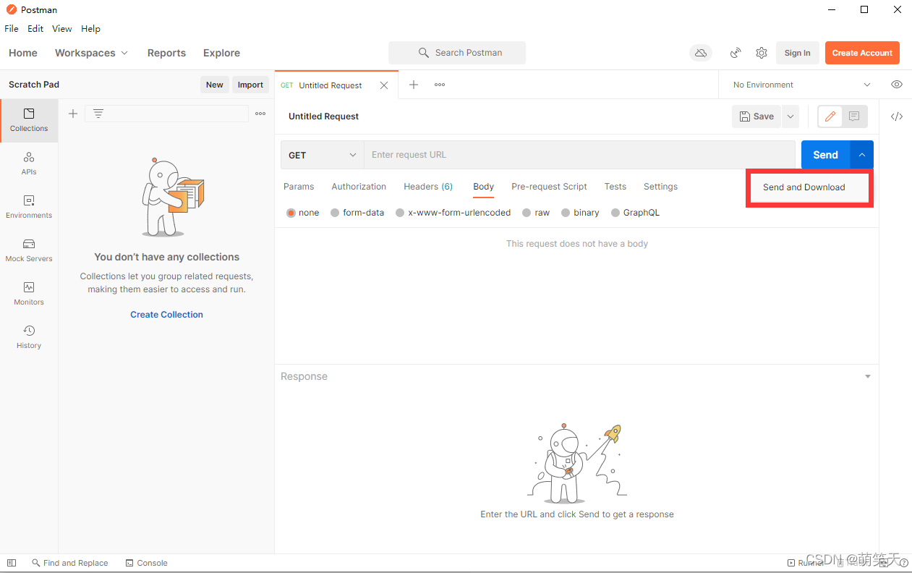
Task: Open the GET HTTP method dropdown
Action: pos(323,155)
